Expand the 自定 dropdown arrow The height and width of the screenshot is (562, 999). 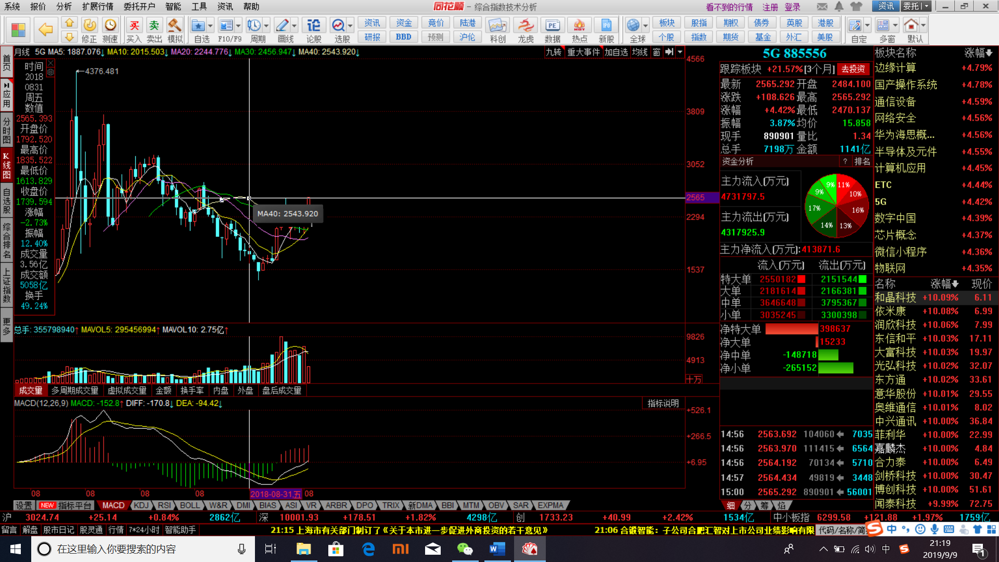(867, 25)
